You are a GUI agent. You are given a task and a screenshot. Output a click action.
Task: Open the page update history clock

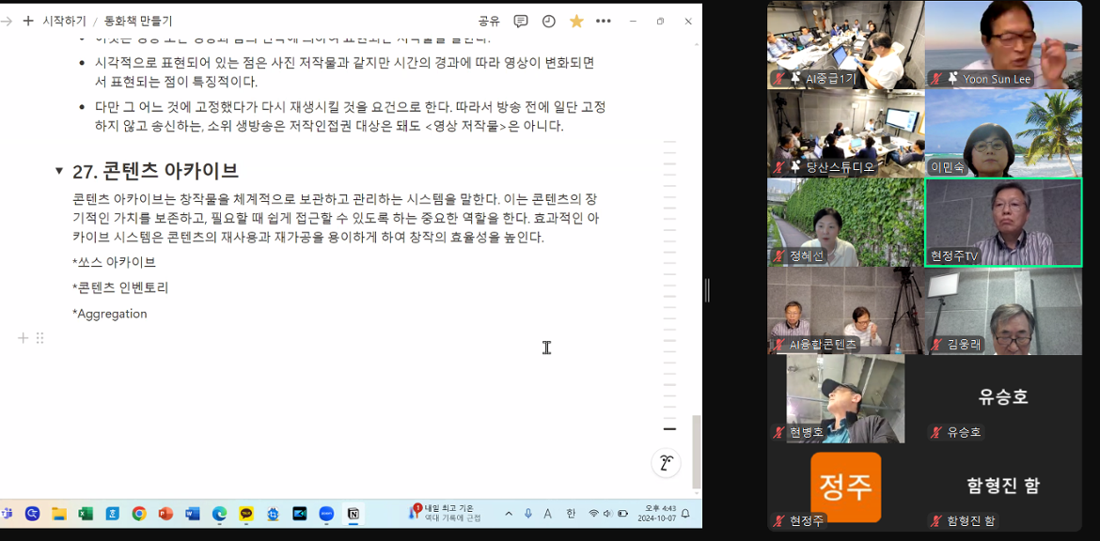pyautogui.click(x=548, y=21)
